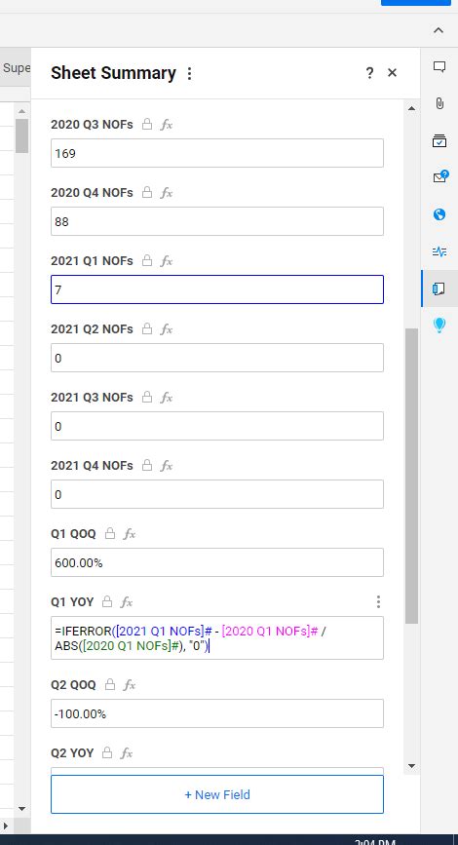
Task: Click formula icon beside Q1 YOY
Action: click(x=127, y=601)
